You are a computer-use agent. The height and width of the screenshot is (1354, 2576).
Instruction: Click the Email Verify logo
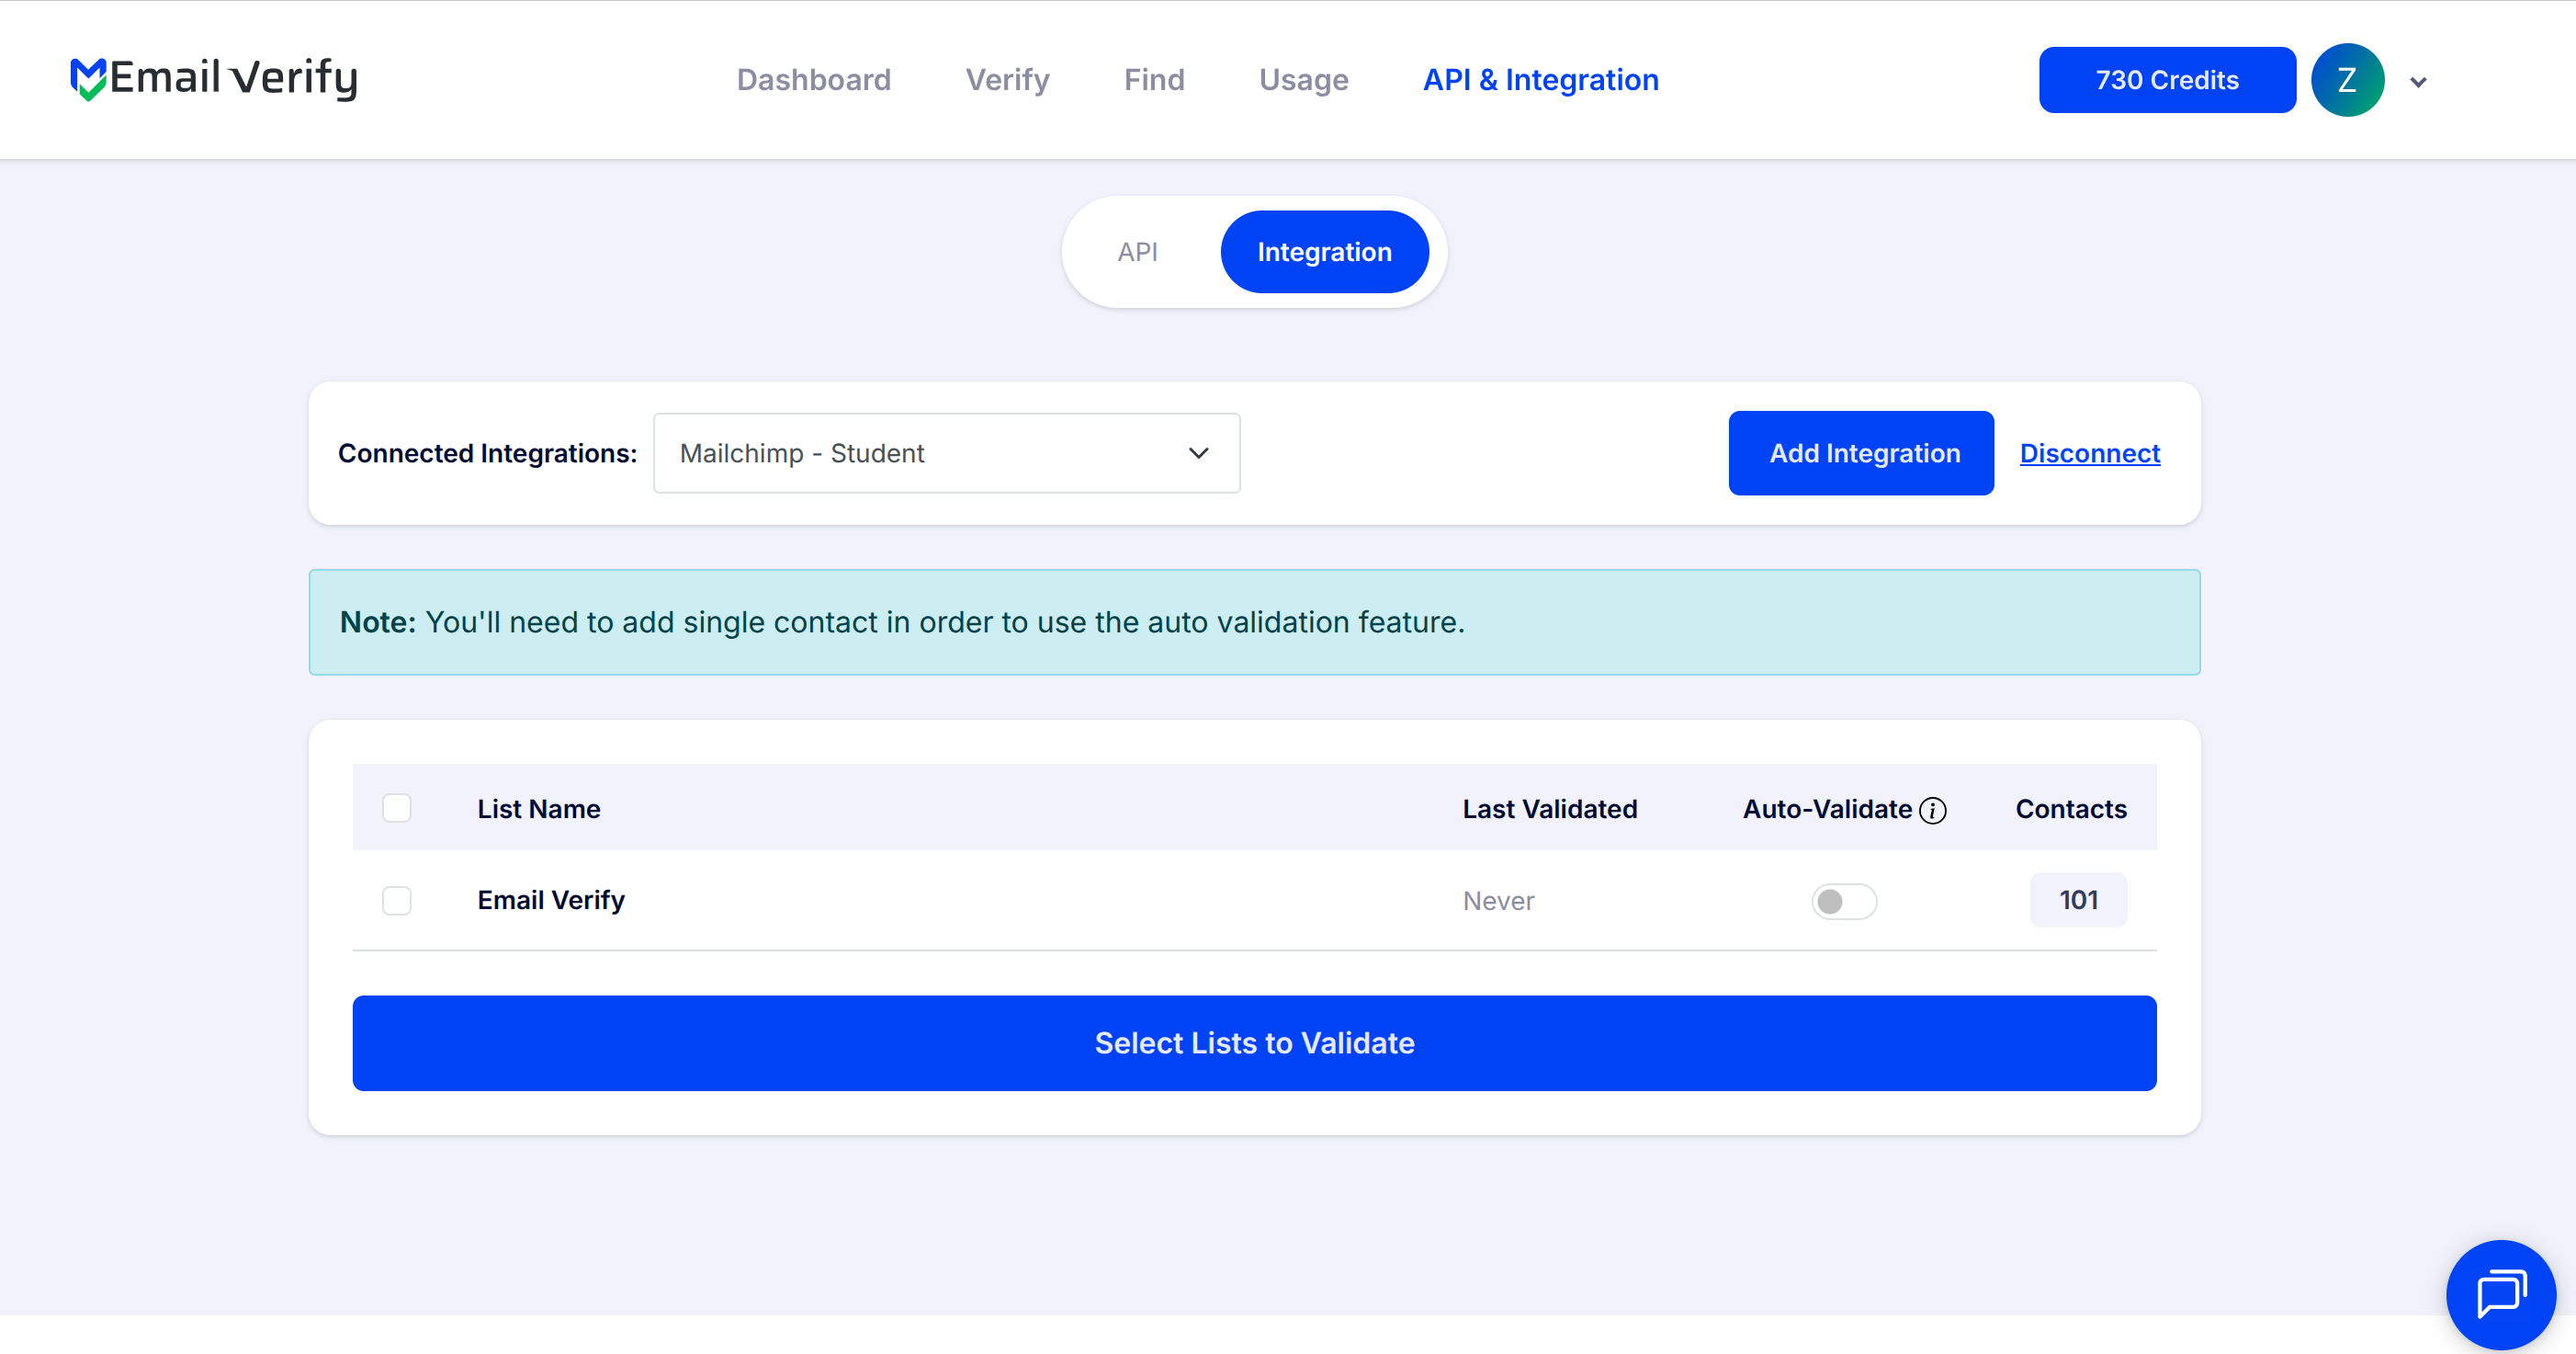coord(214,78)
